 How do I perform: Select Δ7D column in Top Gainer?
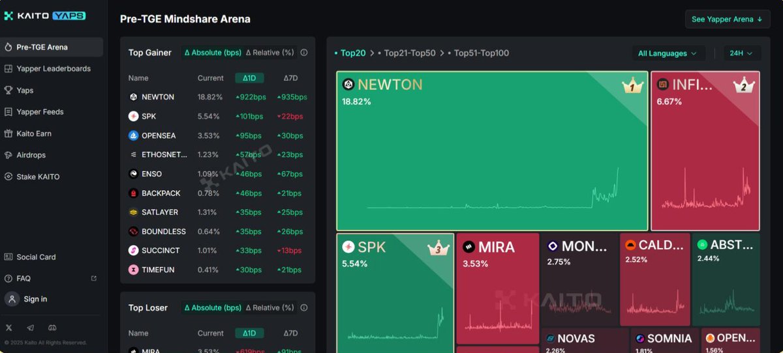pyautogui.click(x=290, y=78)
